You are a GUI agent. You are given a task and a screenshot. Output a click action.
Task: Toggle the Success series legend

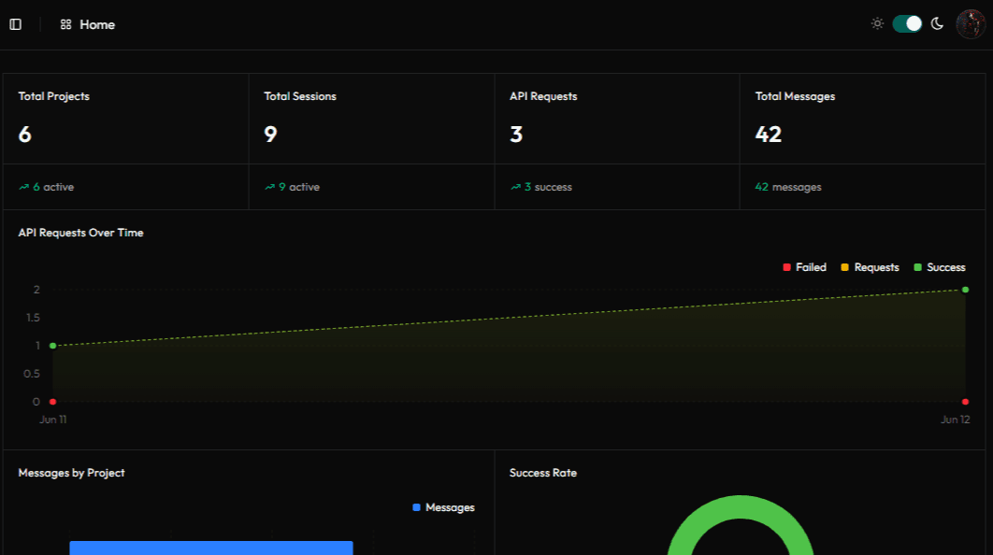[x=939, y=267]
